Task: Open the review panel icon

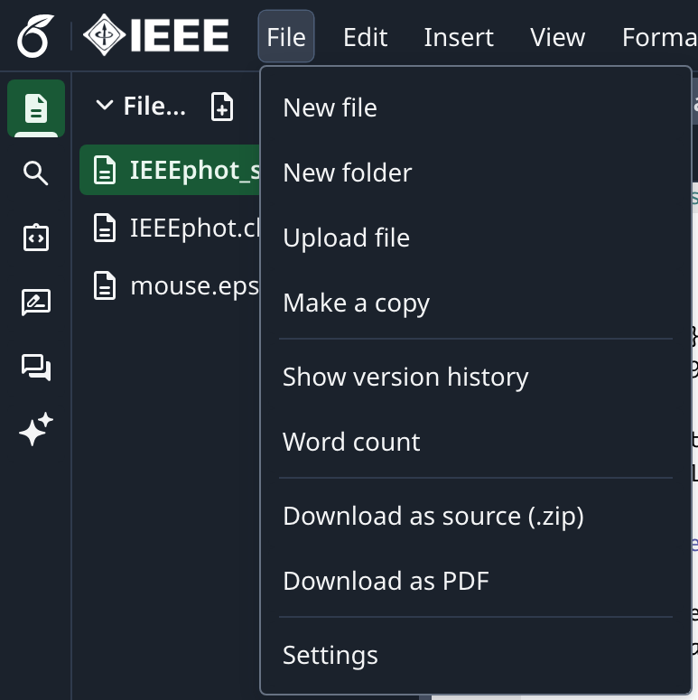Action: (x=36, y=303)
